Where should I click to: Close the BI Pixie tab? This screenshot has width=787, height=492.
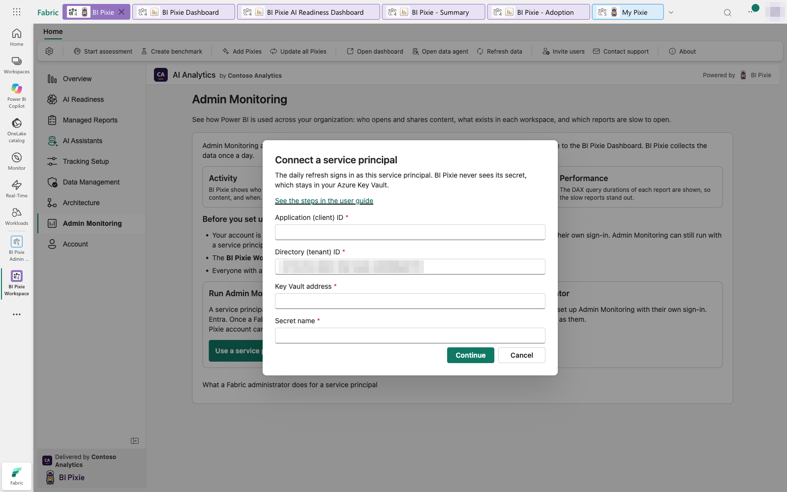pos(121,12)
